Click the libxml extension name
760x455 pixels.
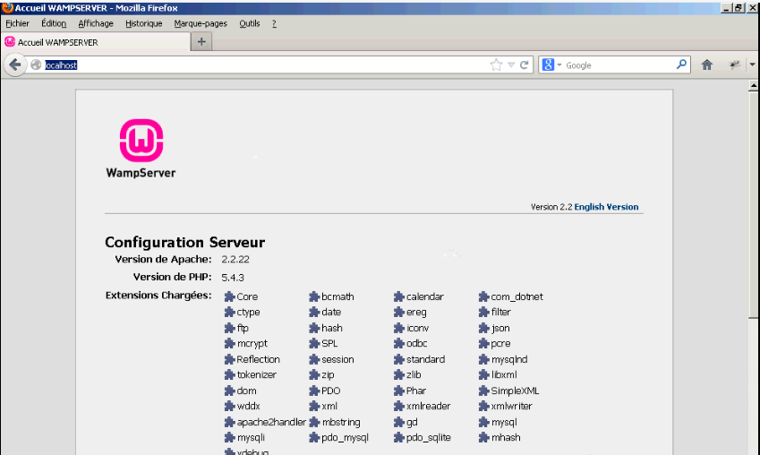click(x=504, y=375)
